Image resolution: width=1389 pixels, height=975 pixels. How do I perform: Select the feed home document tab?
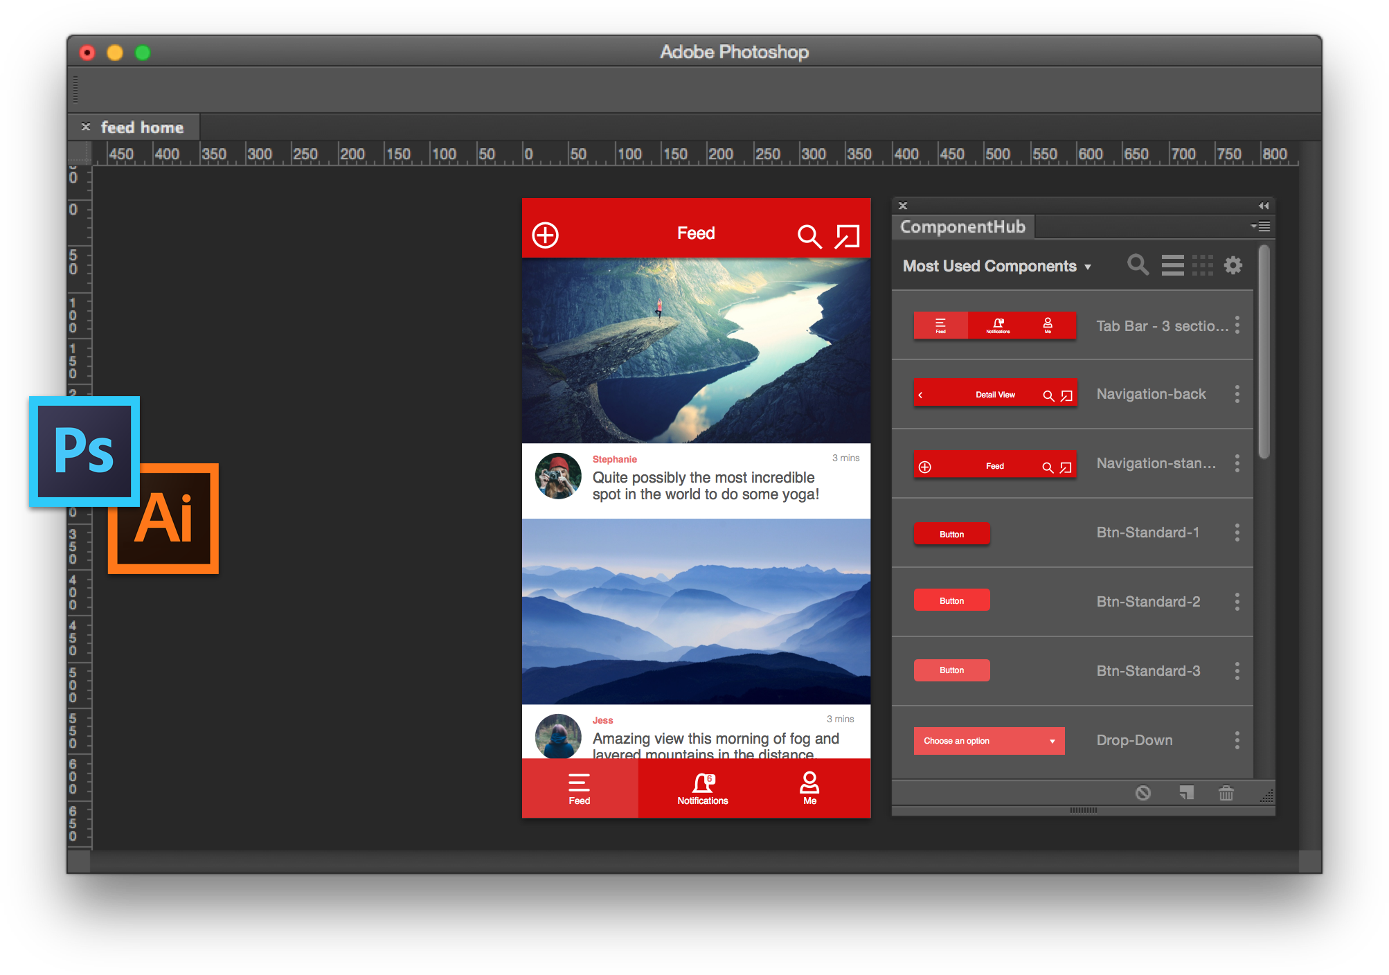(x=142, y=127)
